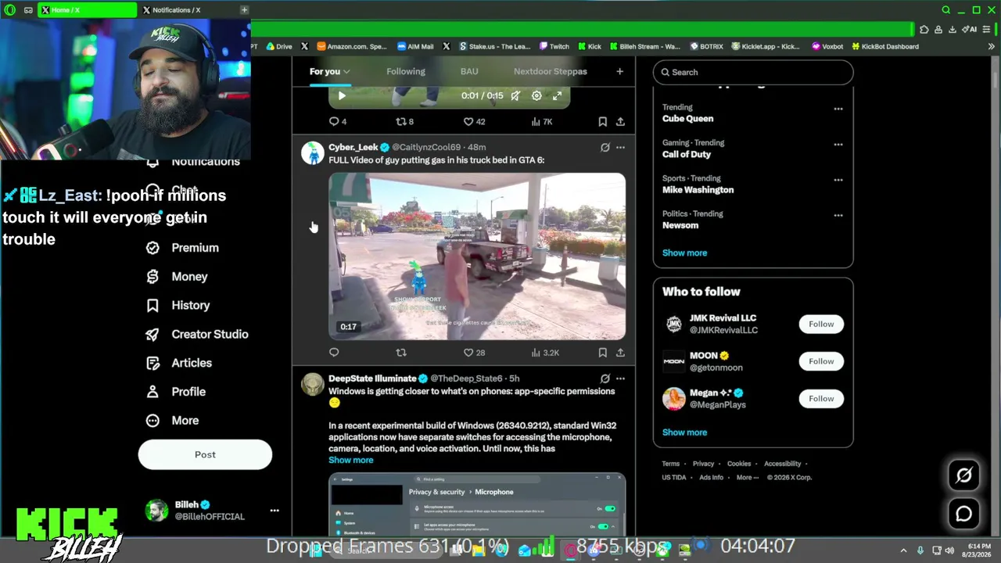Show more trending topics

(684, 253)
